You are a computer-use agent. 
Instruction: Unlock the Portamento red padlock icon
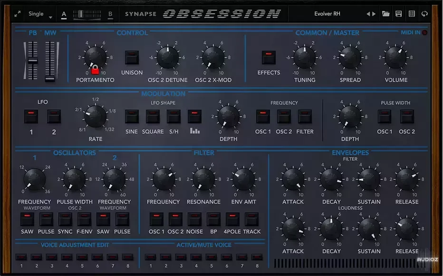coord(95,69)
